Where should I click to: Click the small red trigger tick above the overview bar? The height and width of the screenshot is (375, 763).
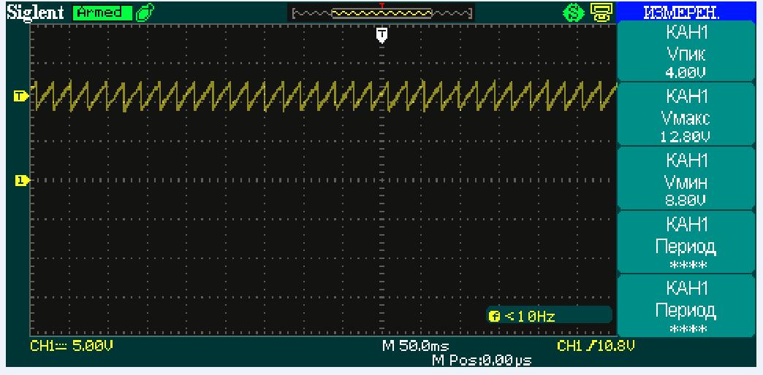pos(382,4)
